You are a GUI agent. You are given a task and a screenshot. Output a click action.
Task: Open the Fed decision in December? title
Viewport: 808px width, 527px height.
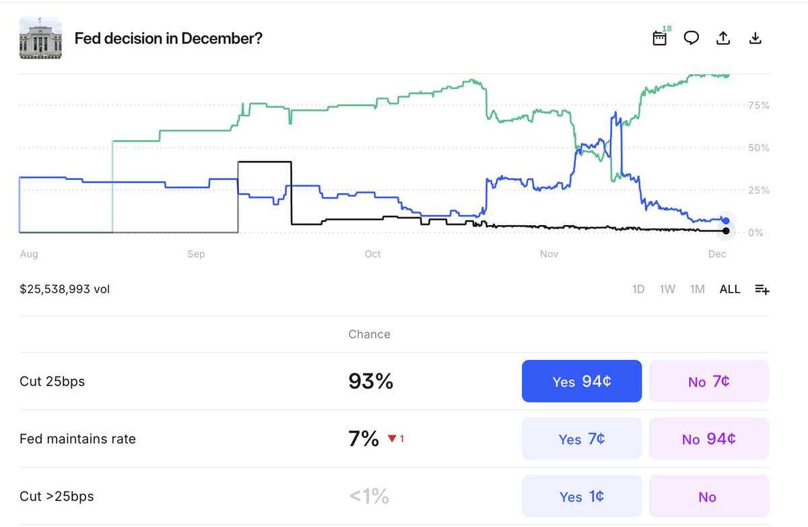coord(168,38)
